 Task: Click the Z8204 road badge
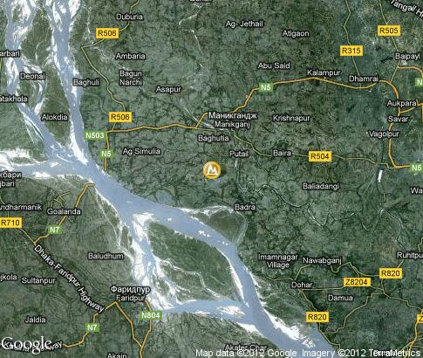tap(357, 282)
